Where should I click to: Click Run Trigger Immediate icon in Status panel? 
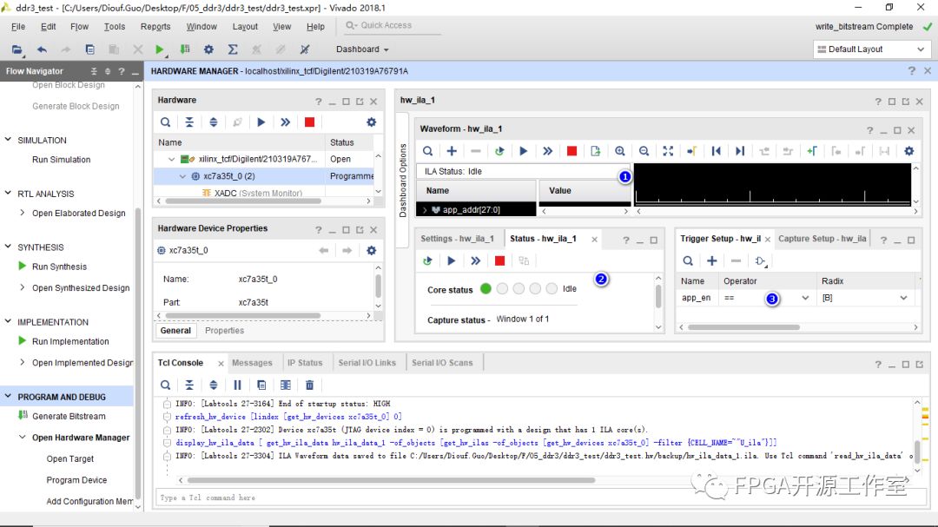click(475, 260)
